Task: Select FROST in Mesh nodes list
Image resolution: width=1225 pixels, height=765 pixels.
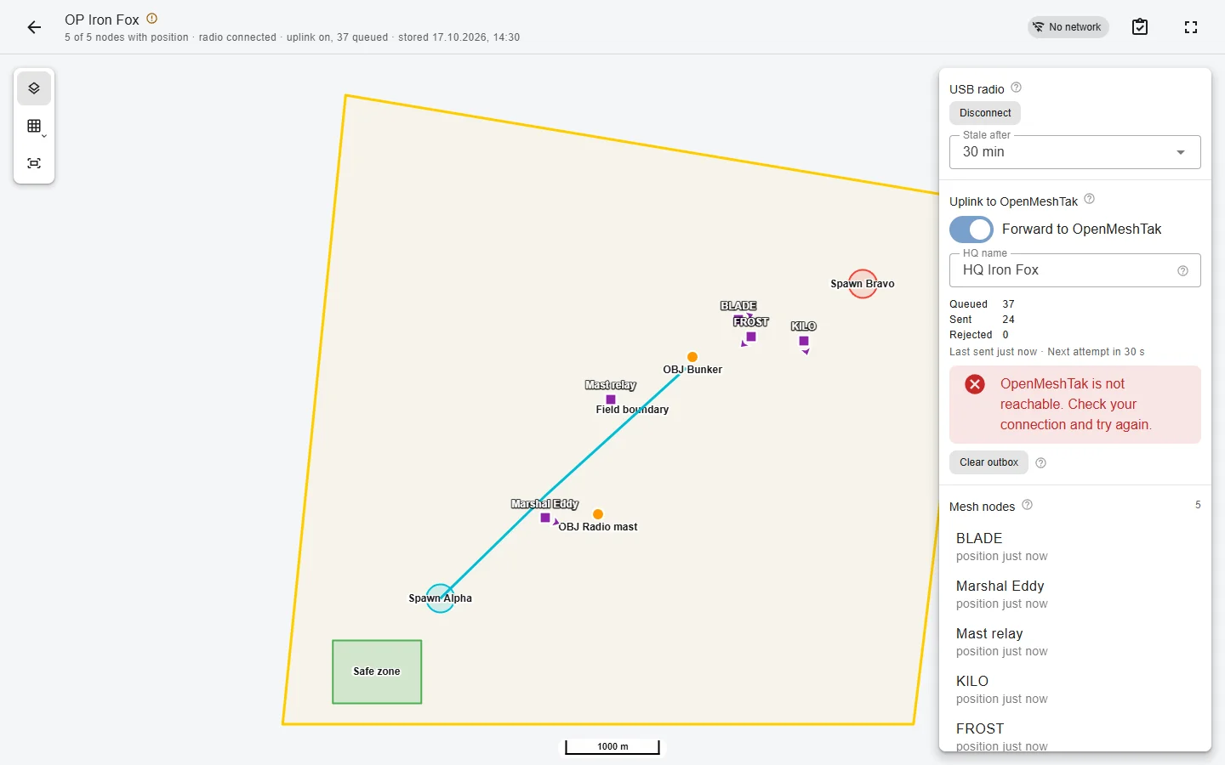Action: 1075,736
